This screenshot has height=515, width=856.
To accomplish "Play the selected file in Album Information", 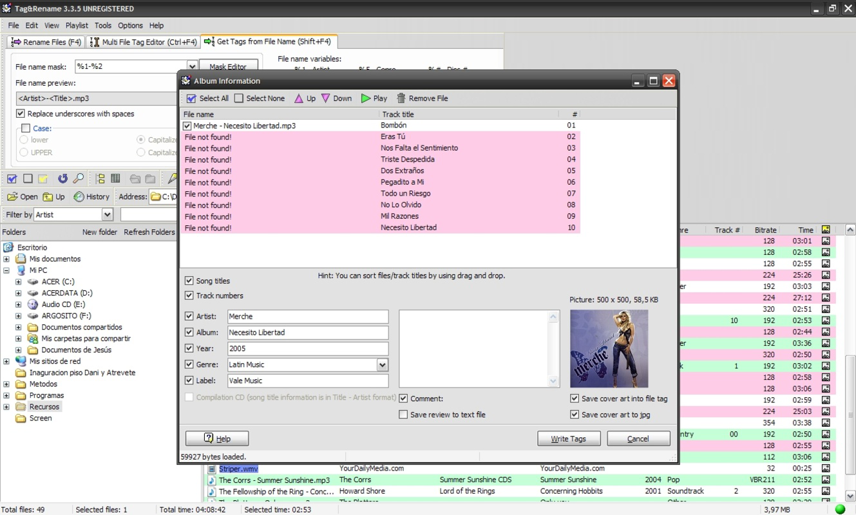I will (366, 98).
